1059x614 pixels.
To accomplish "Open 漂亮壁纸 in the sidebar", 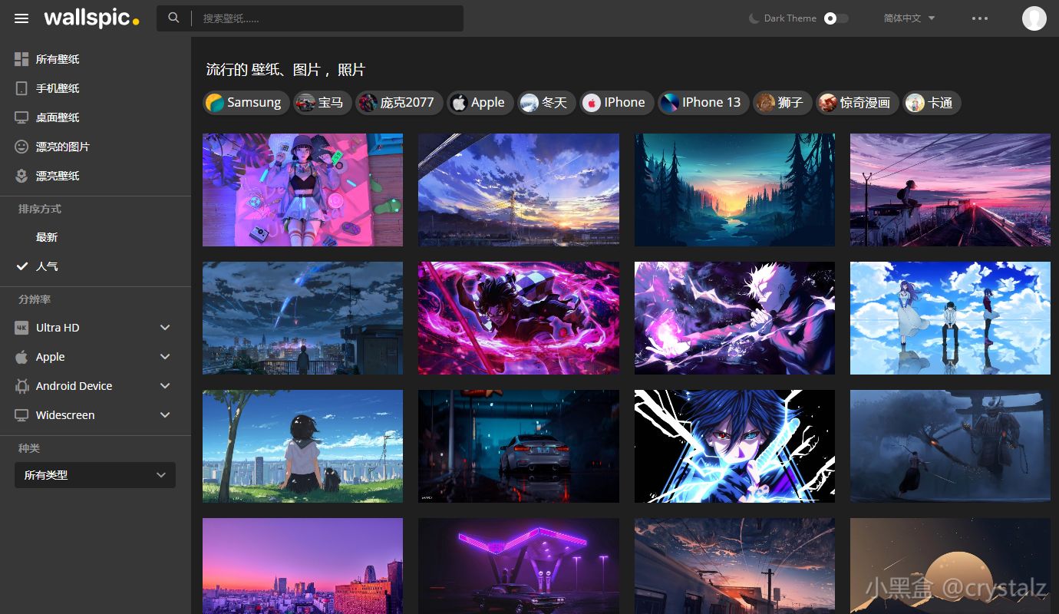I will pos(58,176).
